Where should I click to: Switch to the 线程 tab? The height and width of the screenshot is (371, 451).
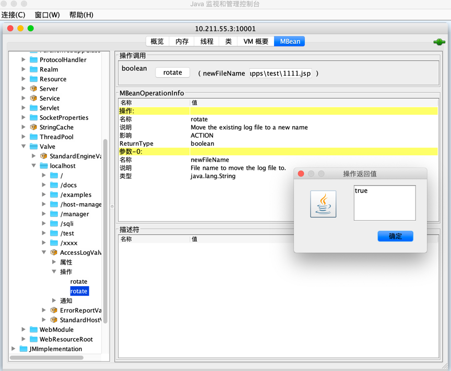click(x=207, y=42)
